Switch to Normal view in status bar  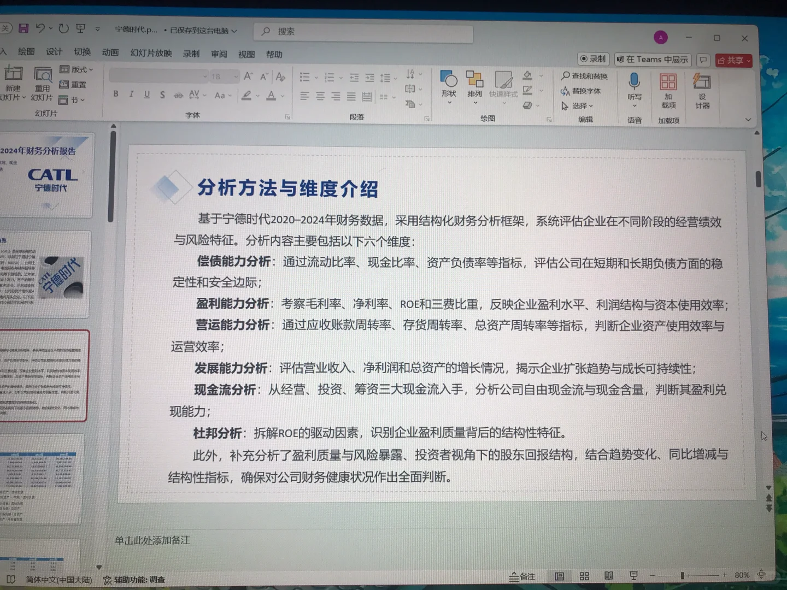pyautogui.click(x=560, y=576)
